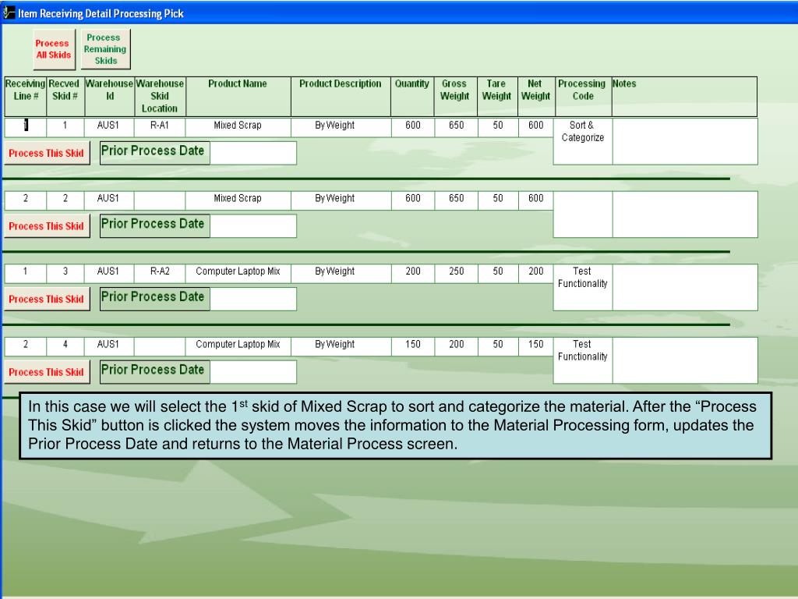Screen dimensions: 798x599
Task: Process This Skid for Recved Skid 3
Action: tap(47, 299)
